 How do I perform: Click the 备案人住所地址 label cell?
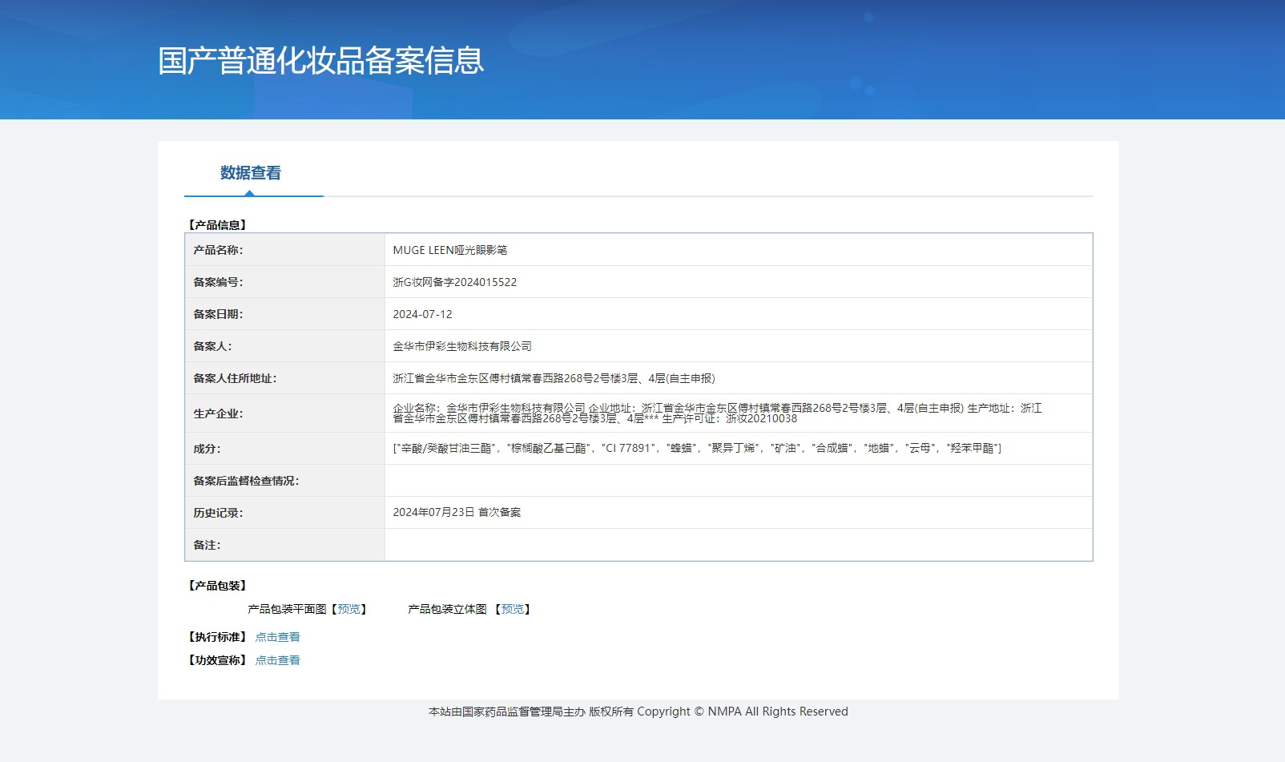pos(285,378)
